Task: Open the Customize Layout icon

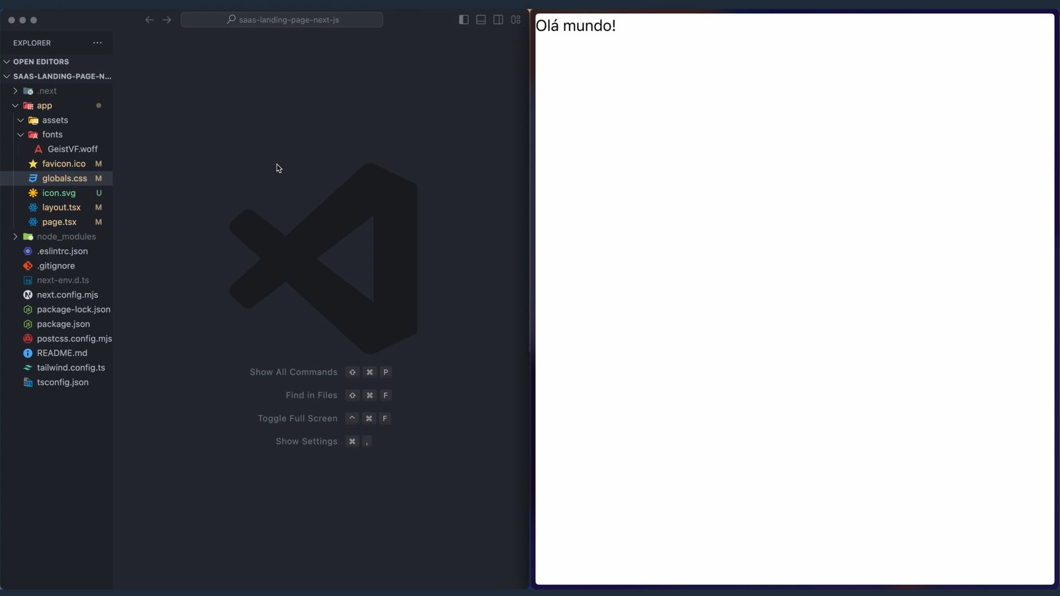Action: [x=516, y=20]
